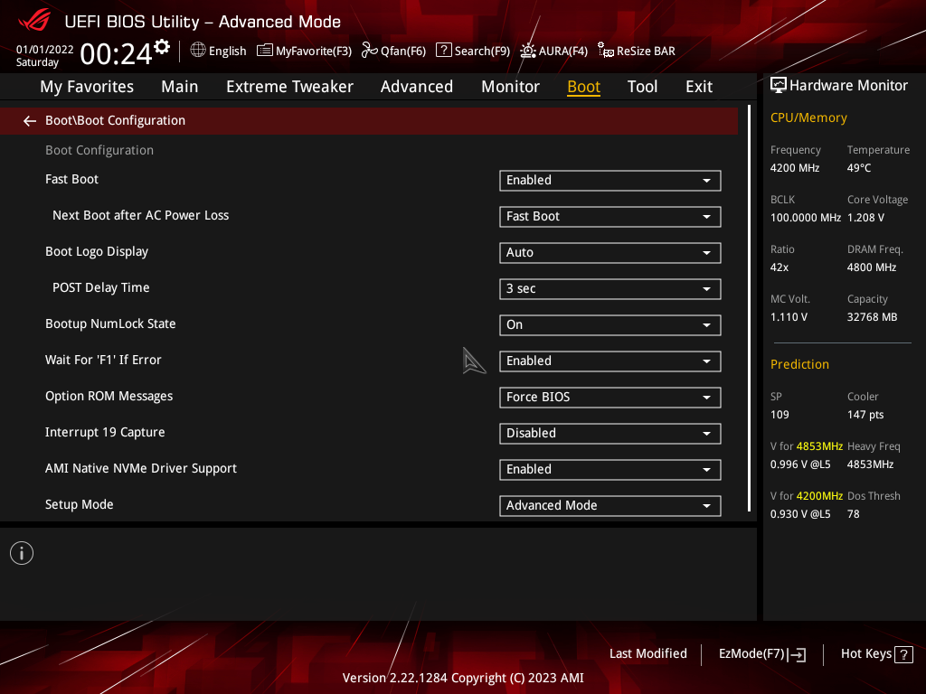Open Setup Mode dropdown
926x694 pixels.
(x=610, y=506)
